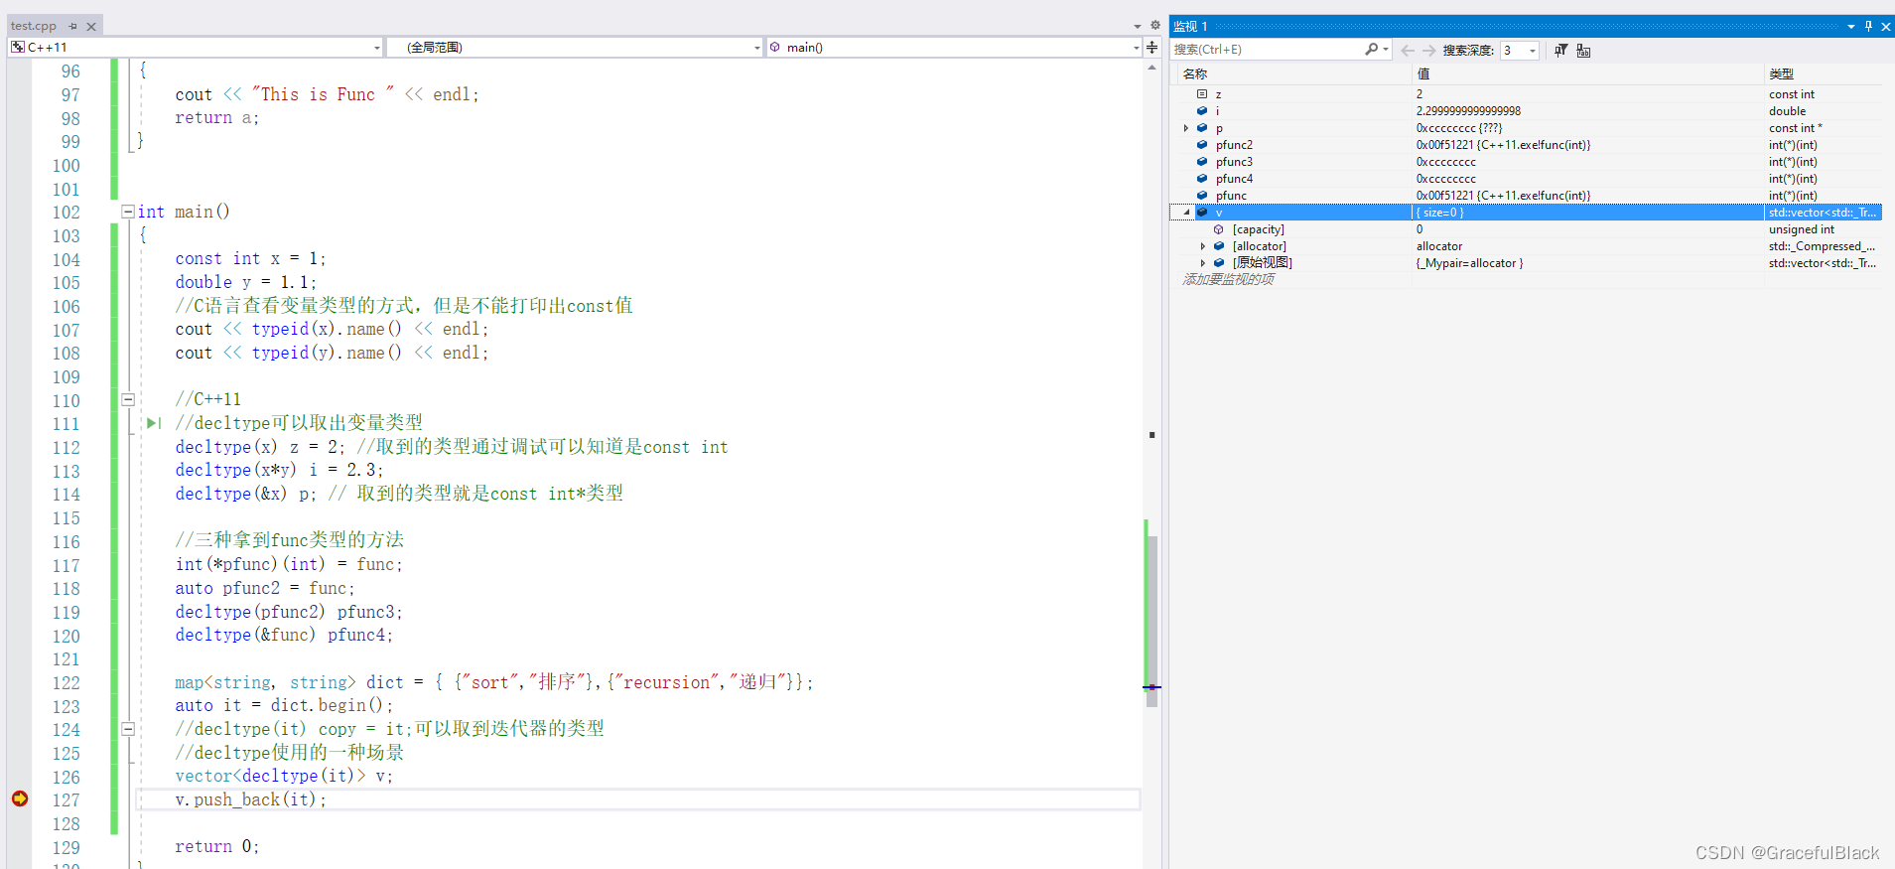Screen dimensions: 1895x869
Task: Select value 2.2999999999999998 of i
Action: [1468, 111]
